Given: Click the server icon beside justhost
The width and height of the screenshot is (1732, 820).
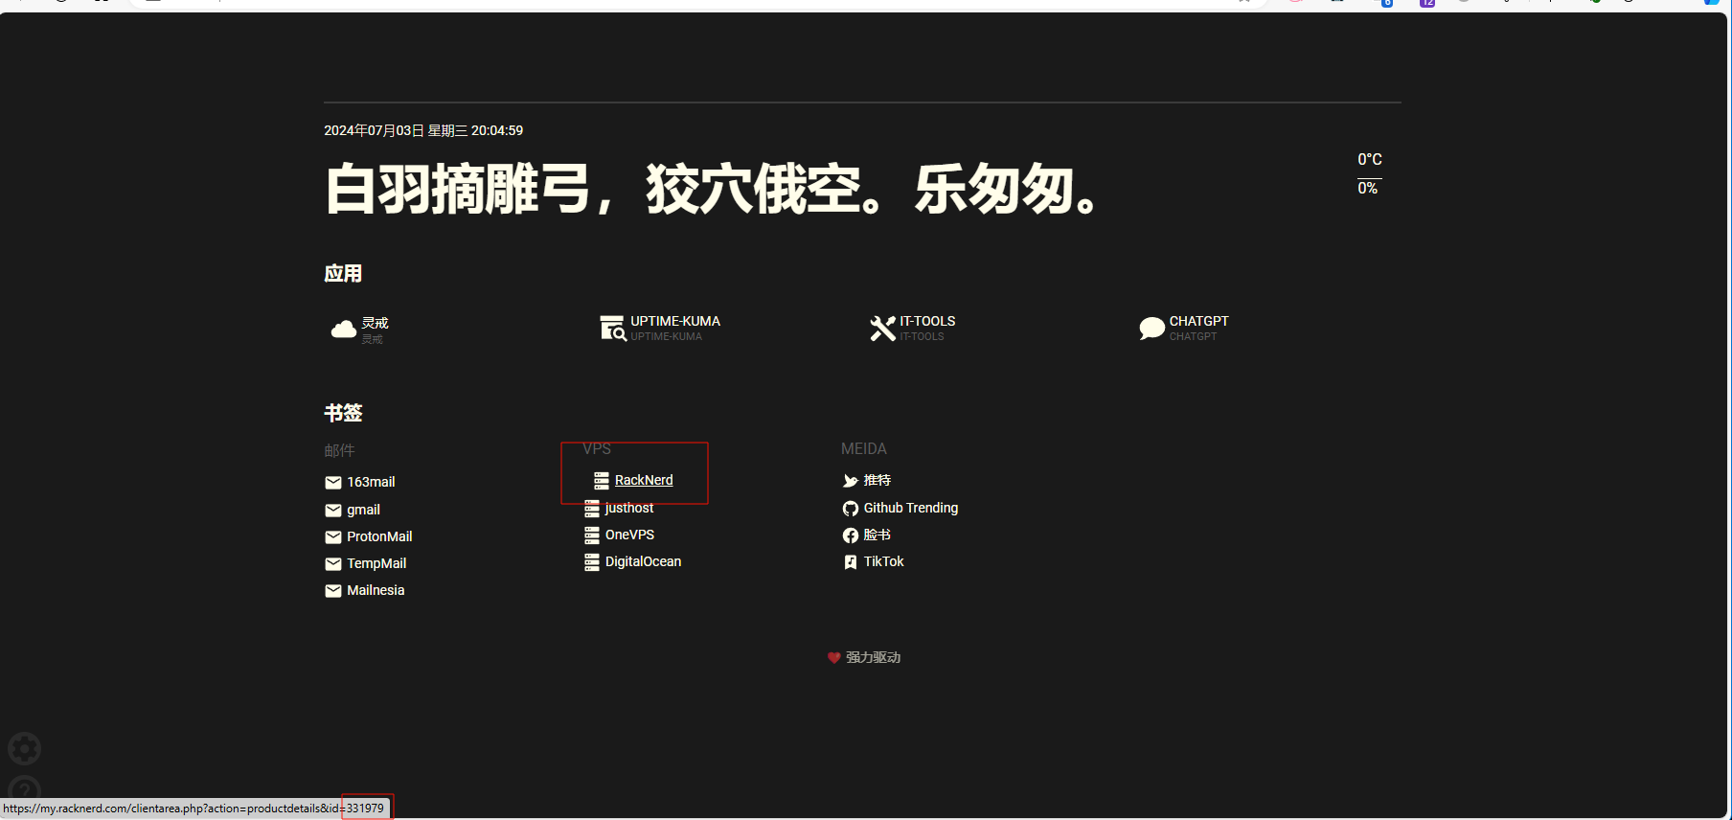Looking at the screenshot, I should point(592,509).
